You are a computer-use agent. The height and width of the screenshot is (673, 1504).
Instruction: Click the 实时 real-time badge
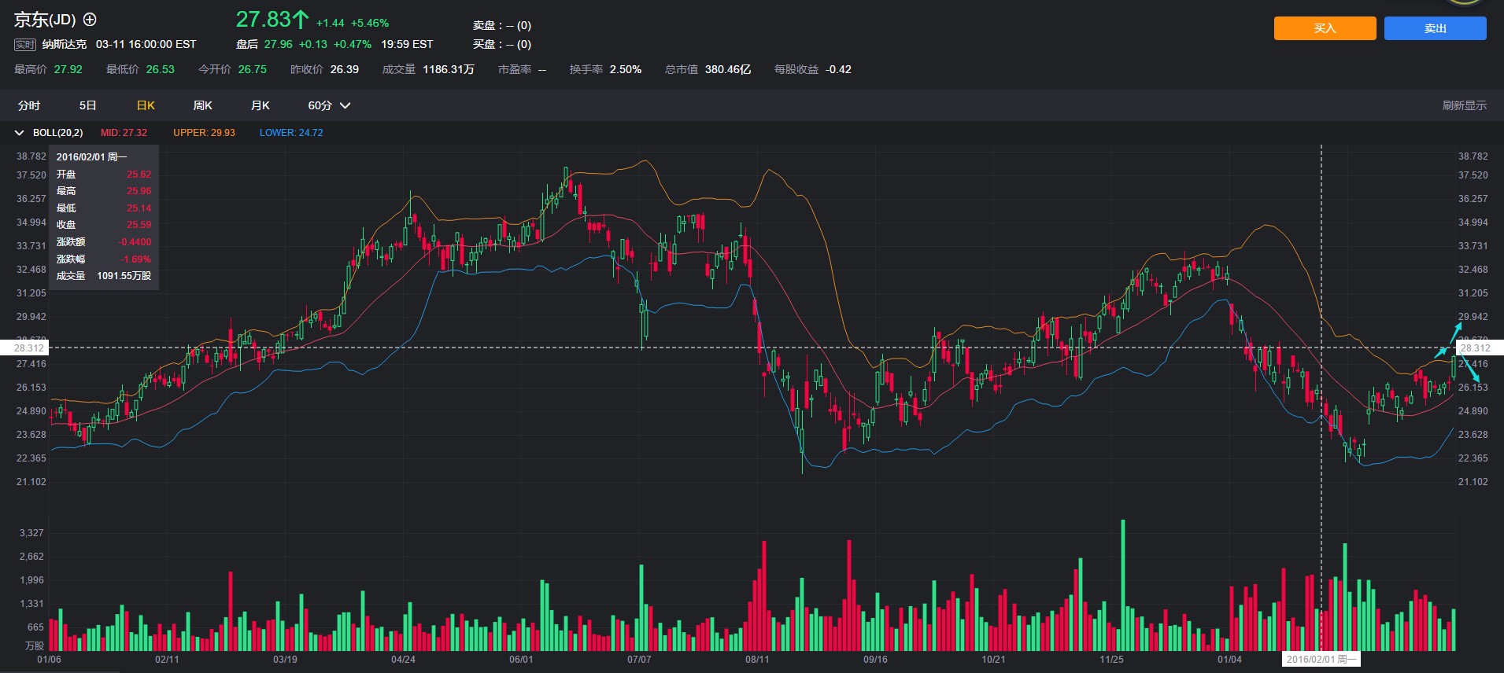pyautogui.click(x=25, y=45)
